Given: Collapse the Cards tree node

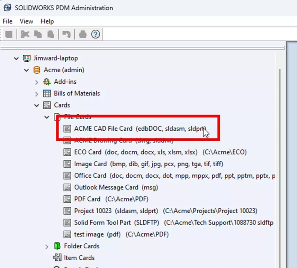Looking at the screenshot, I should tap(36, 105).
